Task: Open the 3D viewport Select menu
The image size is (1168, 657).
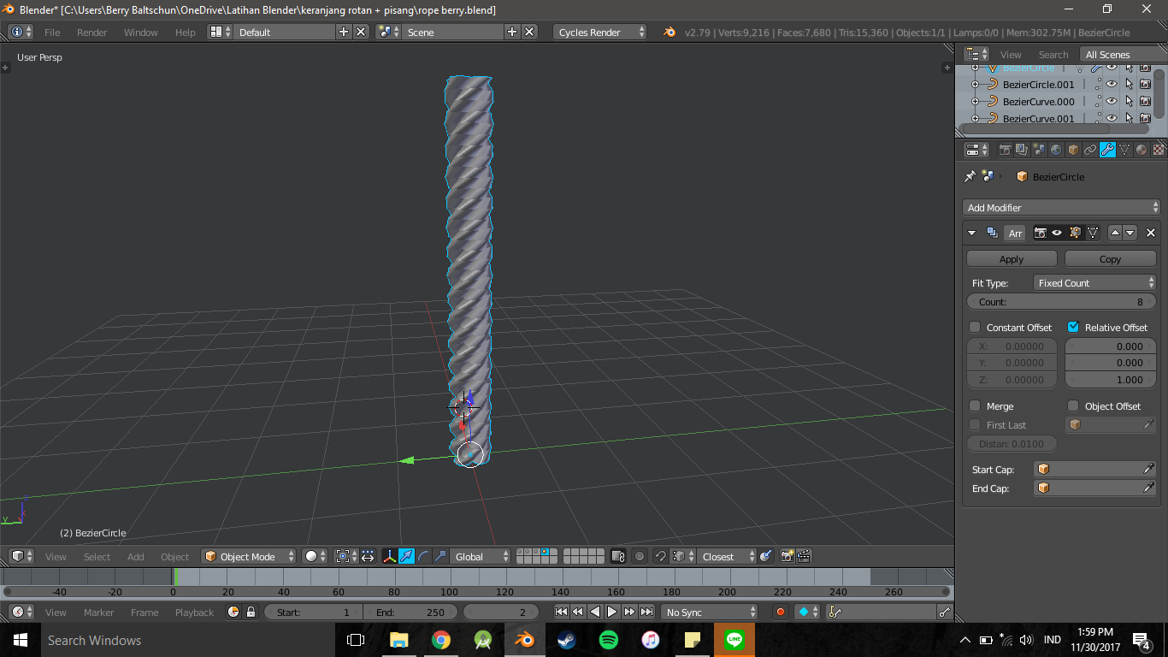Action: (97, 556)
